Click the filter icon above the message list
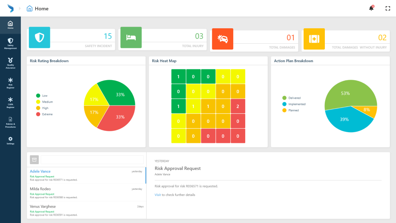 tap(34, 159)
